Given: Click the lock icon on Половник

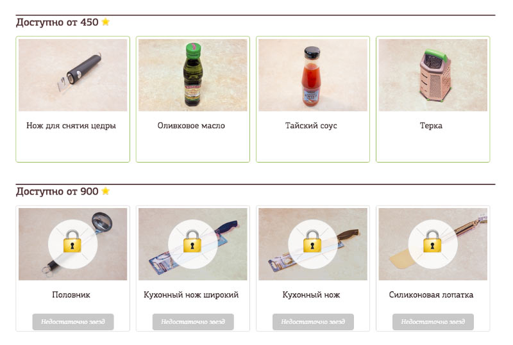Looking at the screenshot, I should tap(72, 241).
